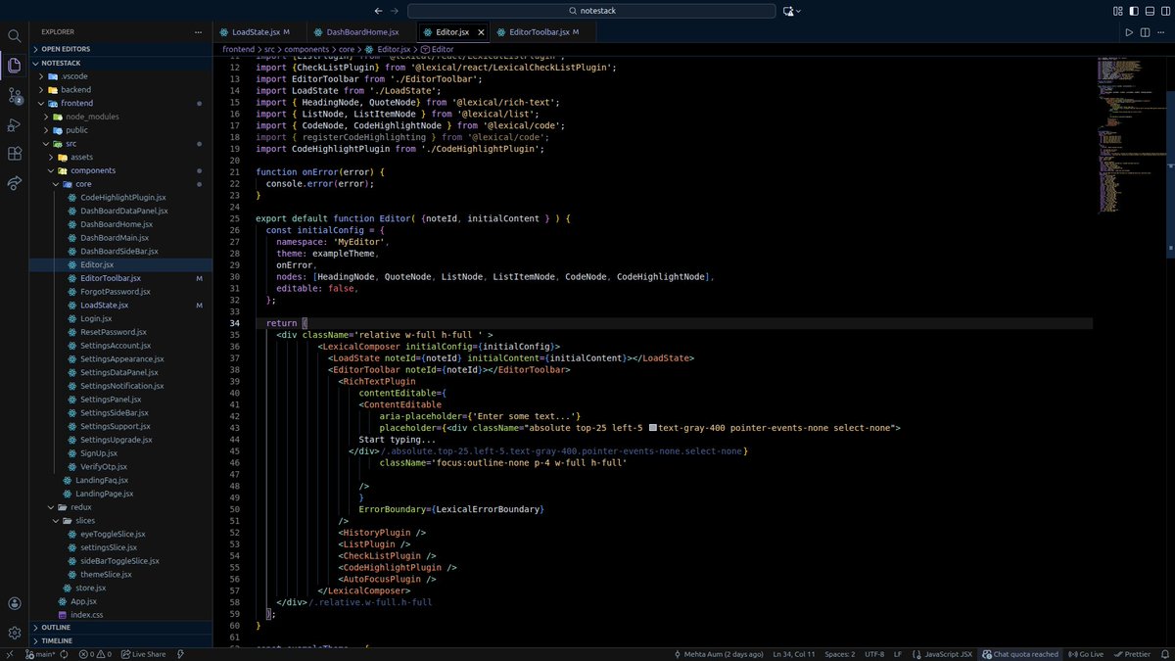Click the core breadcrumb segment
This screenshot has width=1175, height=661.
point(349,48)
